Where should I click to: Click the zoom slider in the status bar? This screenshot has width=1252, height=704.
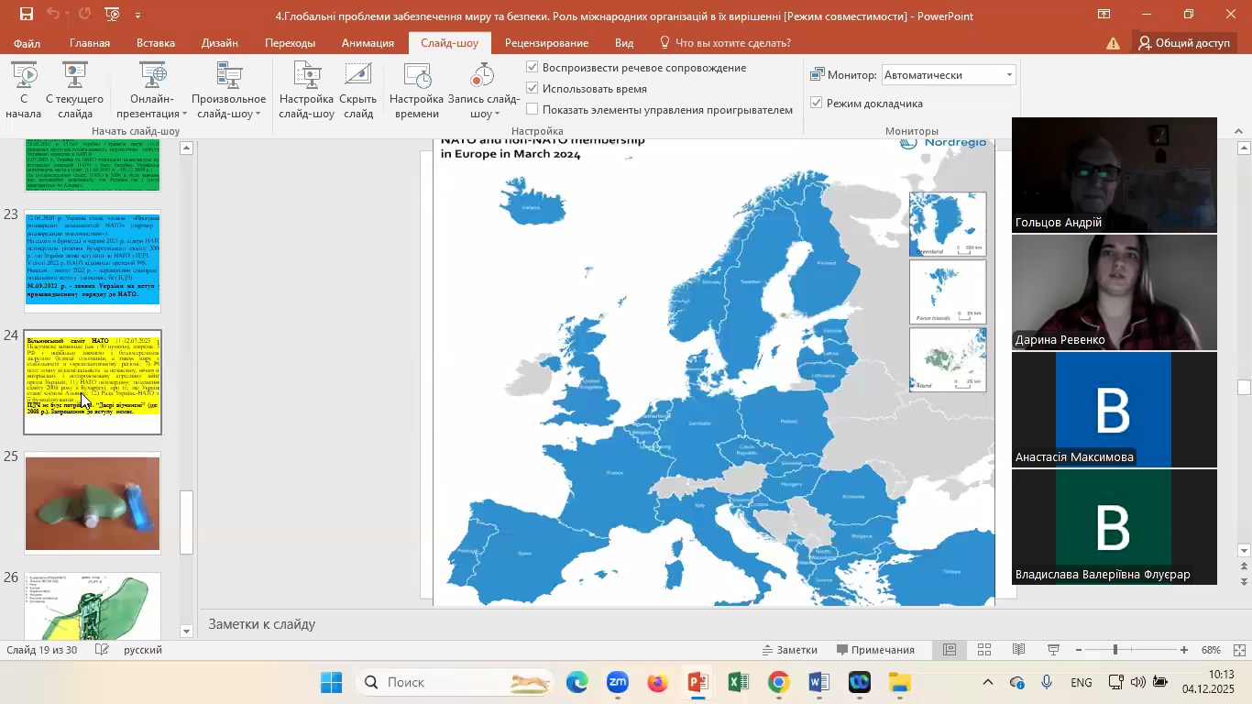[1115, 650]
